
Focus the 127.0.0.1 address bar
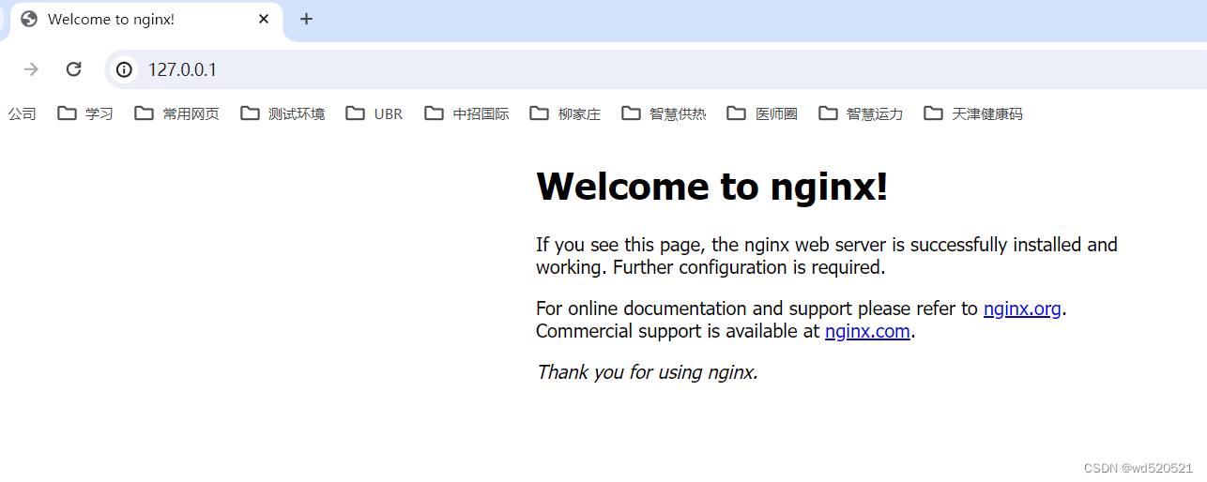pos(657,69)
